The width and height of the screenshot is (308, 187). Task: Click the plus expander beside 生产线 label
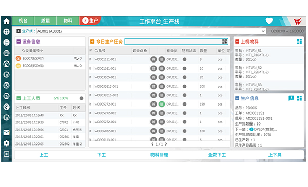pos(18,31)
